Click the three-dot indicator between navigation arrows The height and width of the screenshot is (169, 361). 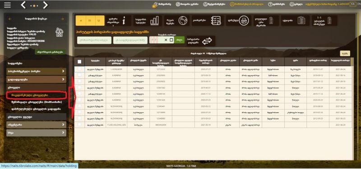pyautogui.click(x=34, y=5)
